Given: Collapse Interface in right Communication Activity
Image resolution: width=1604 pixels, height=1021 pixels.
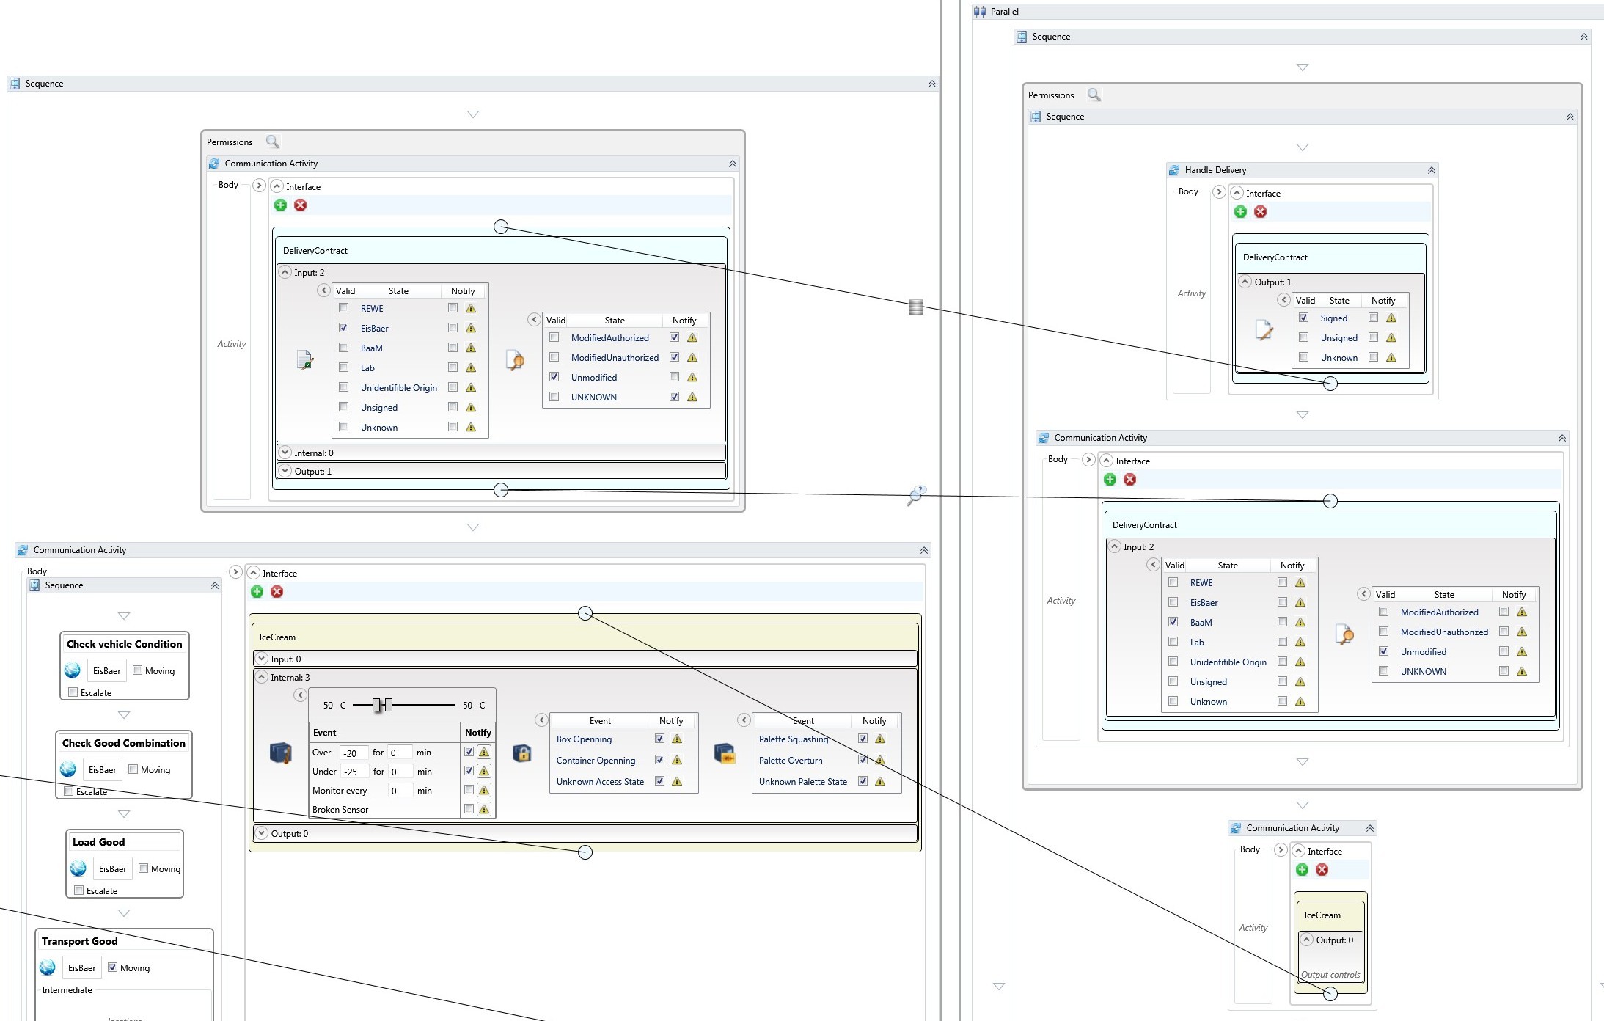Looking at the screenshot, I should coord(1107,461).
